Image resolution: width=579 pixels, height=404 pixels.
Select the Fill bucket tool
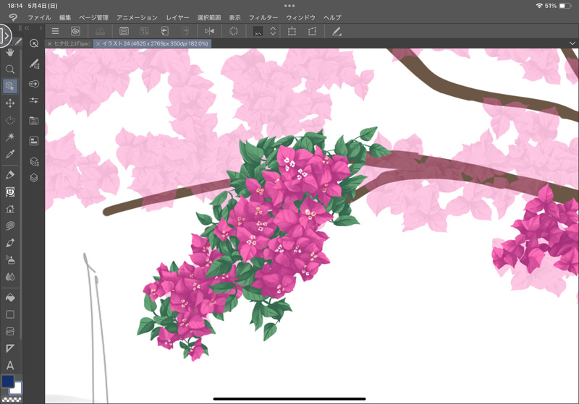coord(10,297)
